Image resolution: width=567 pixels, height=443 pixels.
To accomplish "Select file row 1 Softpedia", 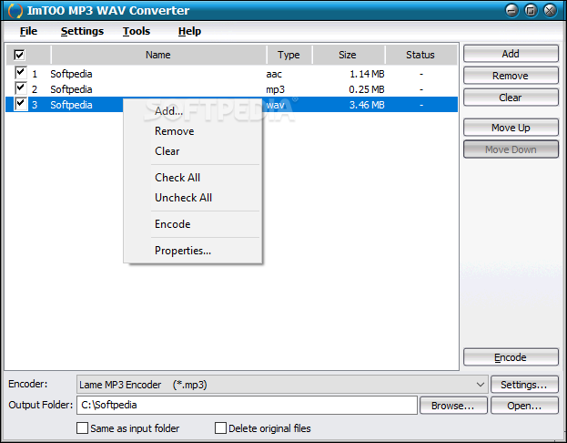I will [x=232, y=74].
